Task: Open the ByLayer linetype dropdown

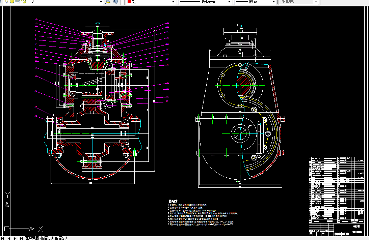Action: point(229,2)
